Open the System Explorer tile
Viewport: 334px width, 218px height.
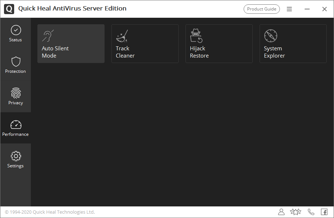click(293, 43)
